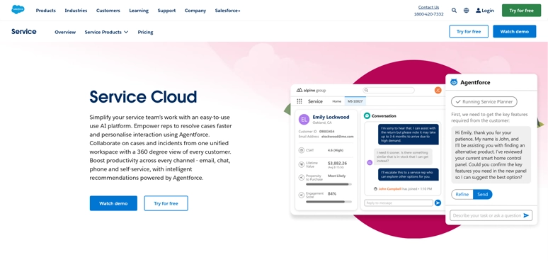The width and height of the screenshot is (548, 267).
Task: Click the green Conversation chat icon
Action: [367, 115]
